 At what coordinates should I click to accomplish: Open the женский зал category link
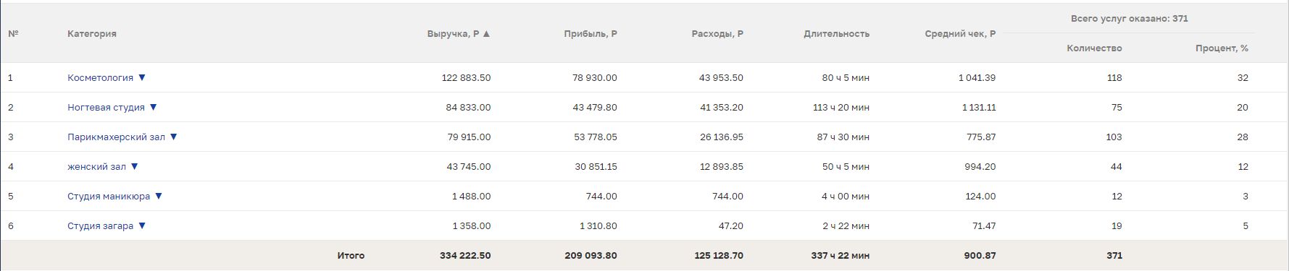(x=96, y=166)
